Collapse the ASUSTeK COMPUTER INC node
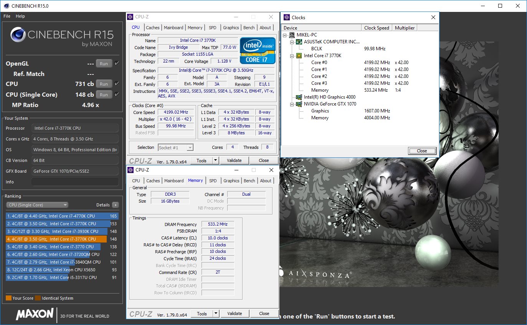 tap(292, 42)
